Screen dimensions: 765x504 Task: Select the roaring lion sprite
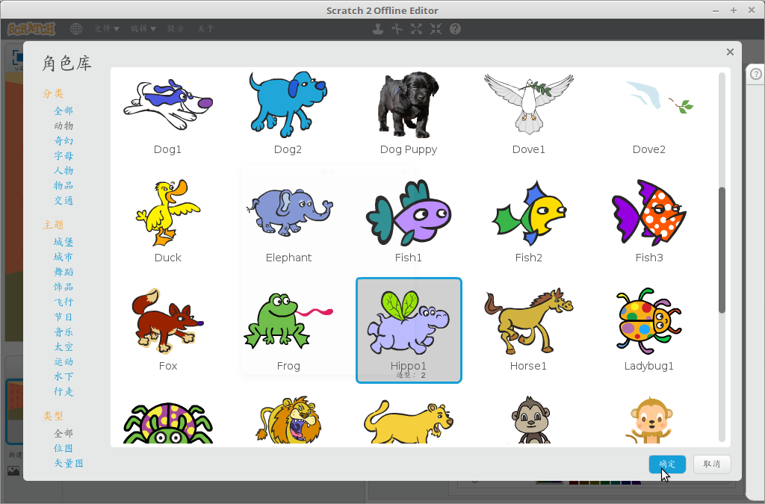point(288,419)
